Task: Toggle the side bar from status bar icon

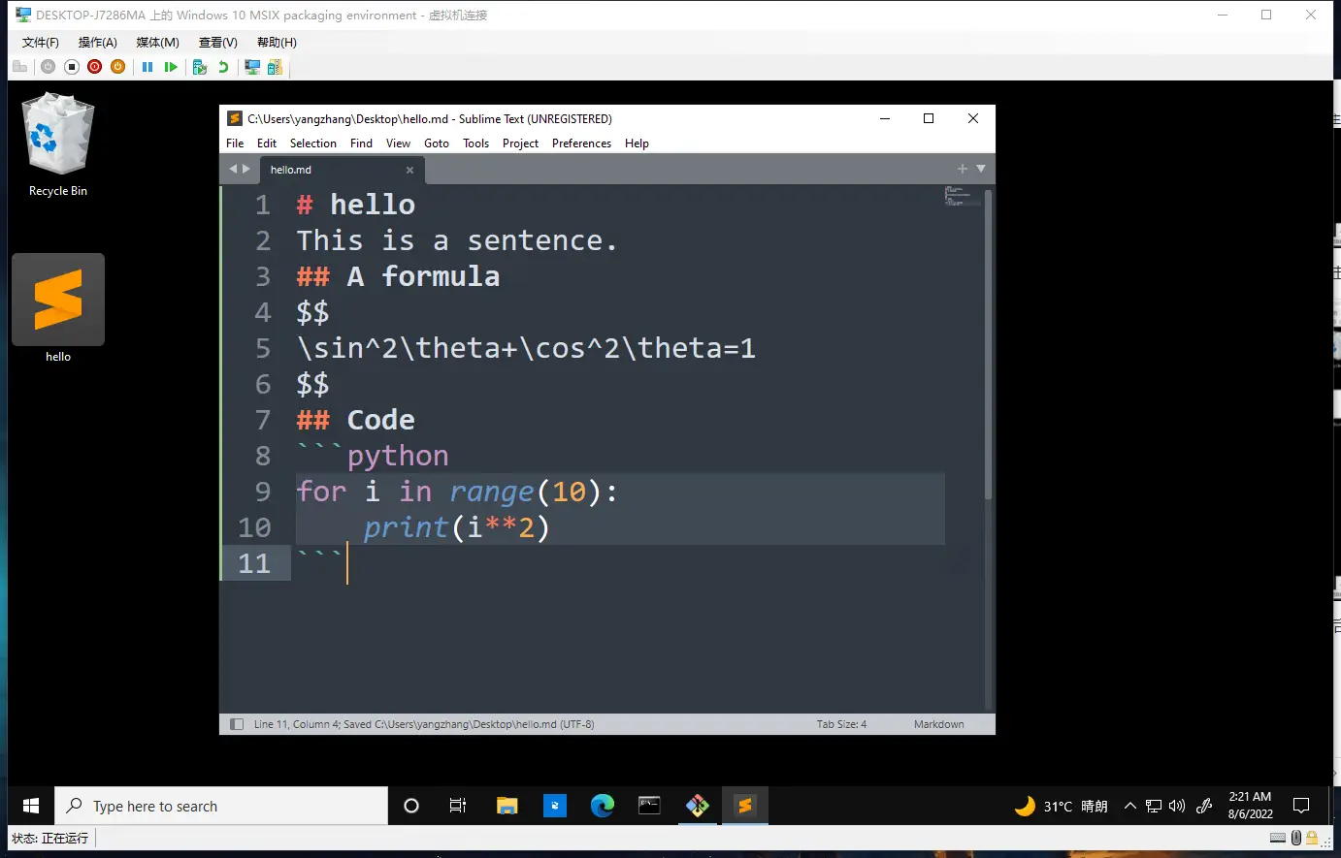Action: 236,724
